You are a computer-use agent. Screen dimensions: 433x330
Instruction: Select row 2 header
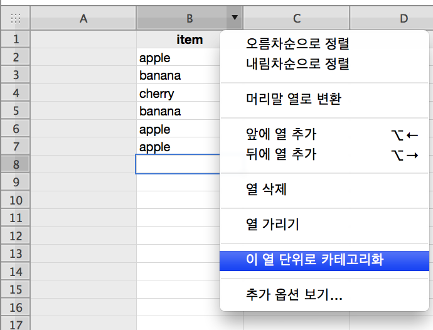click(x=16, y=57)
